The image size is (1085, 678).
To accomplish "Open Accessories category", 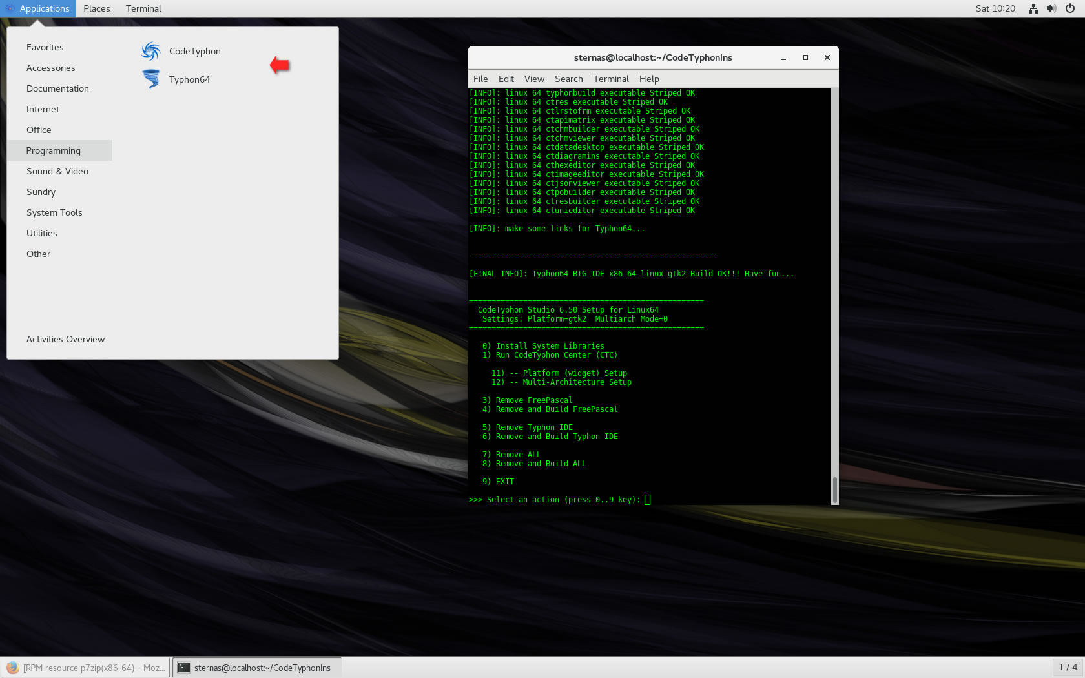I will pos(59,68).
